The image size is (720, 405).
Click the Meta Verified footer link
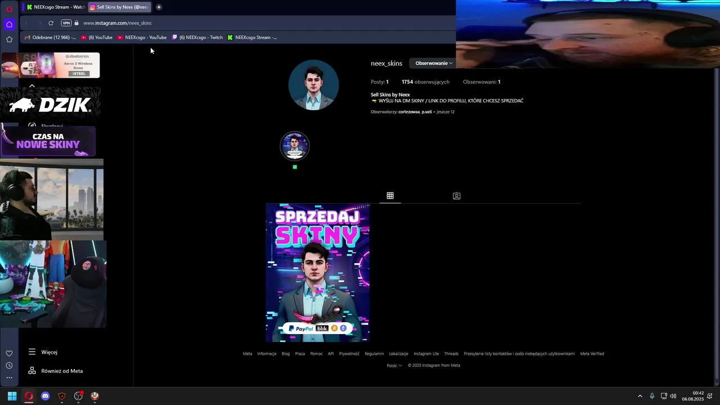pos(592,354)
